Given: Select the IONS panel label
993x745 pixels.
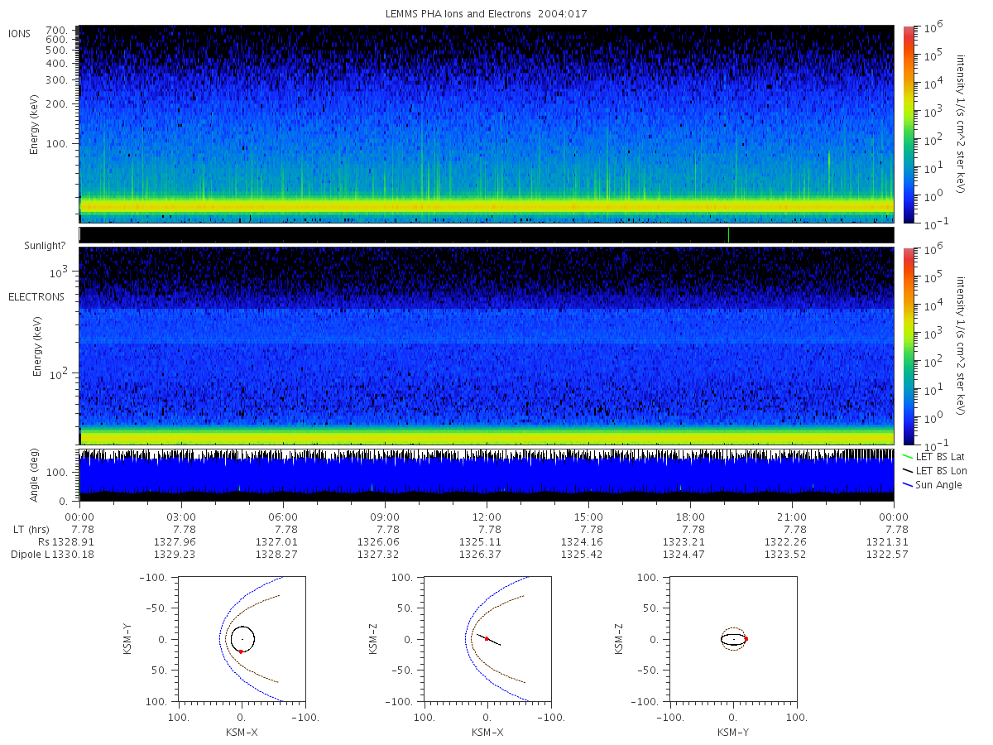Looking at the screenshot, I should [x=21, y=33].
